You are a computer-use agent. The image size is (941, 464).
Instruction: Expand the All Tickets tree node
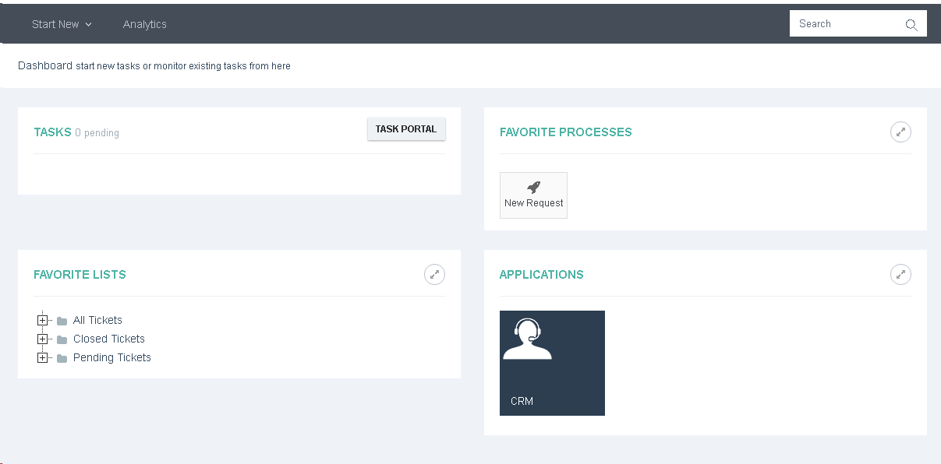(42, 320)
